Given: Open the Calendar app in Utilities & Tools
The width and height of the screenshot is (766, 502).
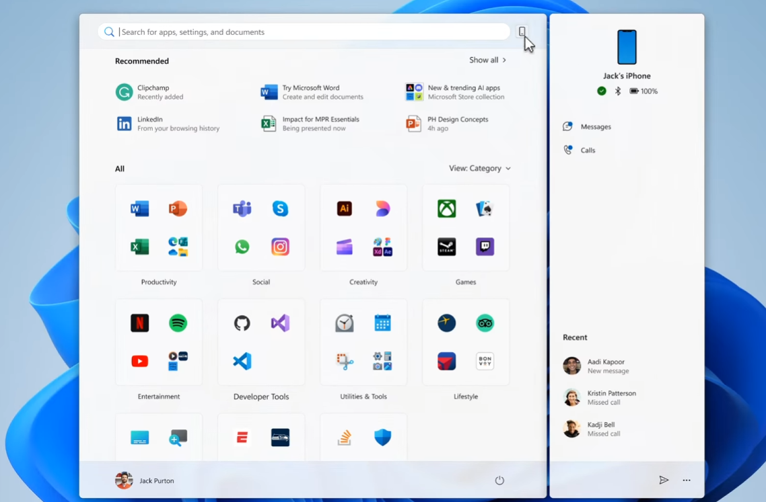Looking at the screenshot, I should tap(382, 323).
